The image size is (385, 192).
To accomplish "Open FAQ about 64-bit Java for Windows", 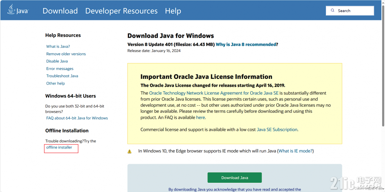I will pos(77,118).
